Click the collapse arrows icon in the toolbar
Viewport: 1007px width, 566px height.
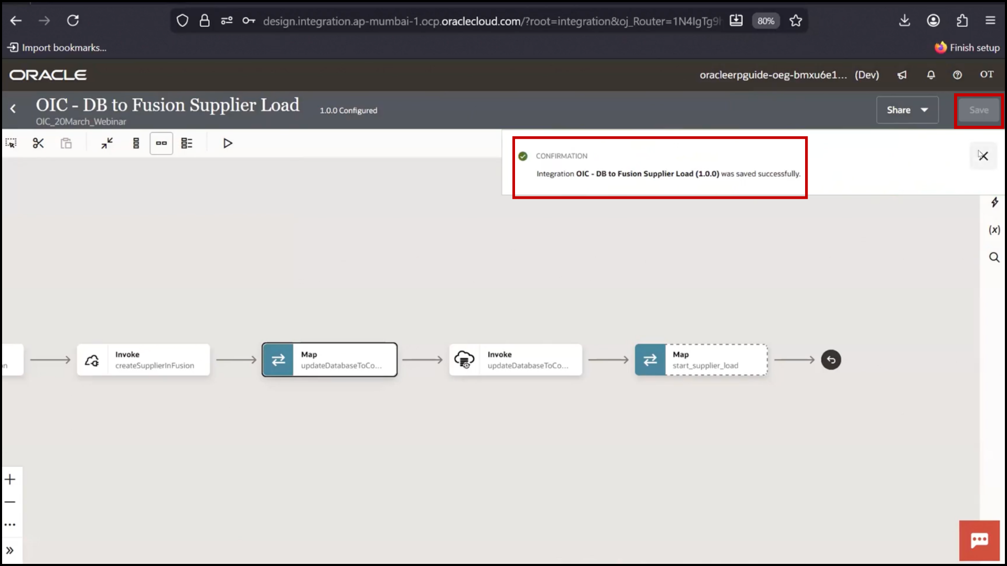tap(107, 143)
